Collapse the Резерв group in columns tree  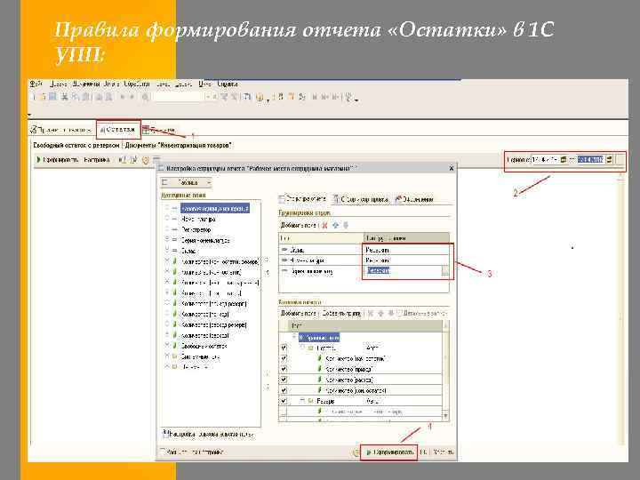[303, 401]
